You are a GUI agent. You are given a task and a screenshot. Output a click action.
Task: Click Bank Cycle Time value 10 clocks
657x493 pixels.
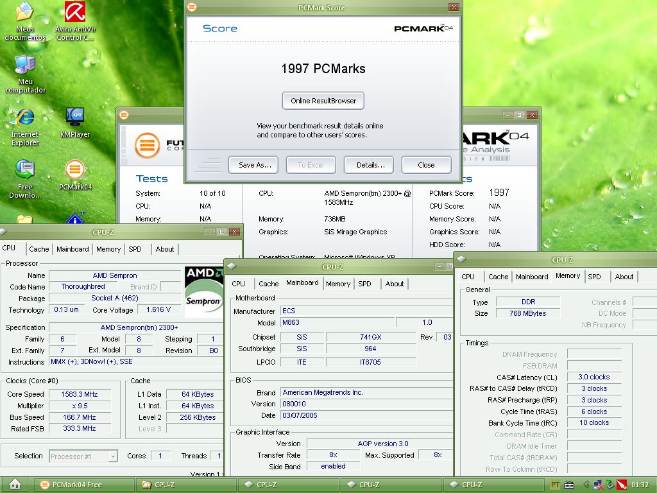tap(594, 422)
